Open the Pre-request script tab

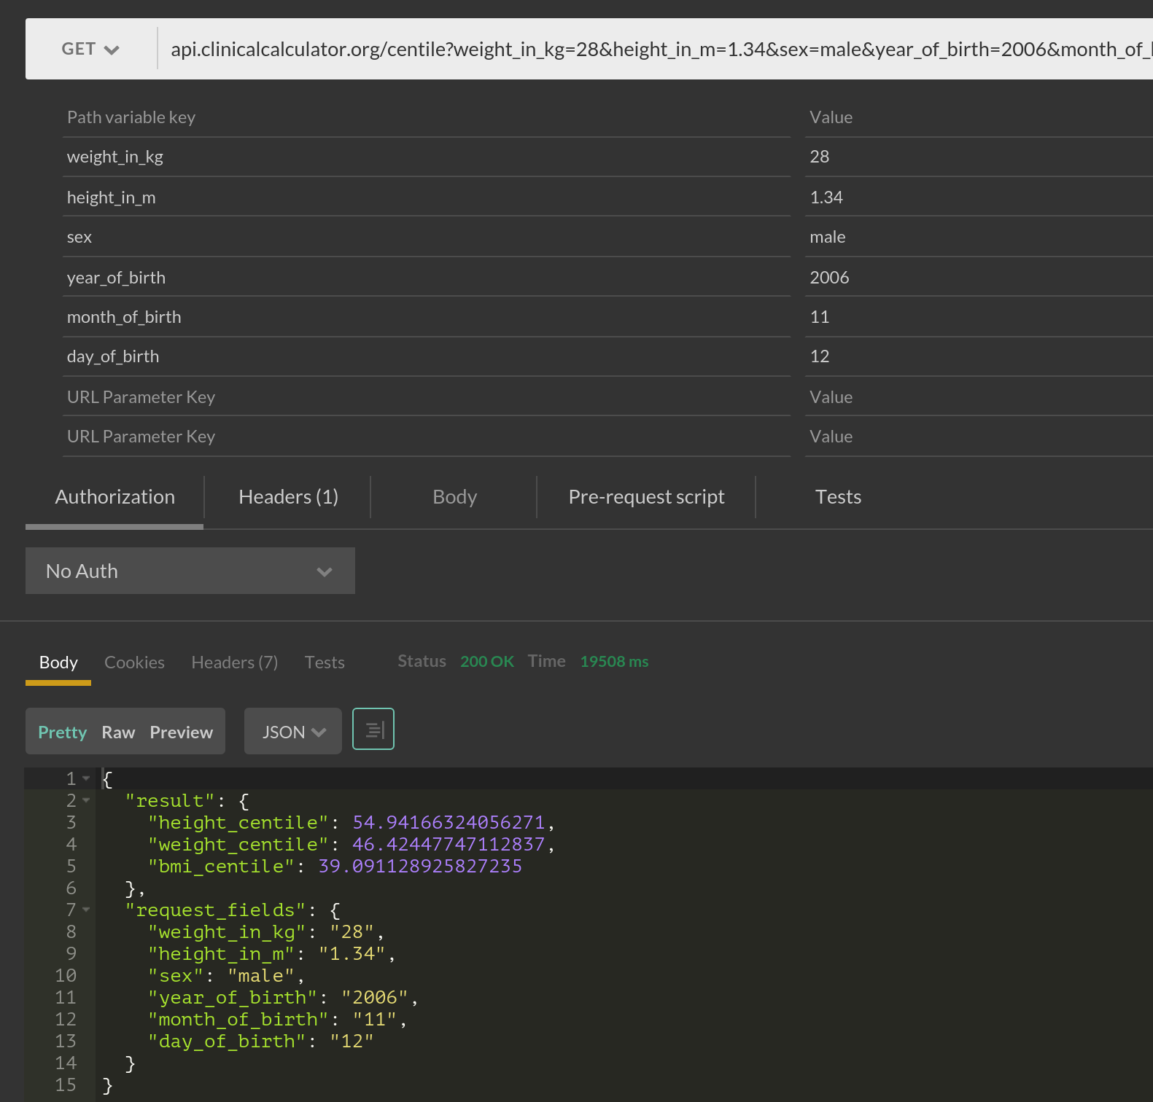(x=646, y=497)
